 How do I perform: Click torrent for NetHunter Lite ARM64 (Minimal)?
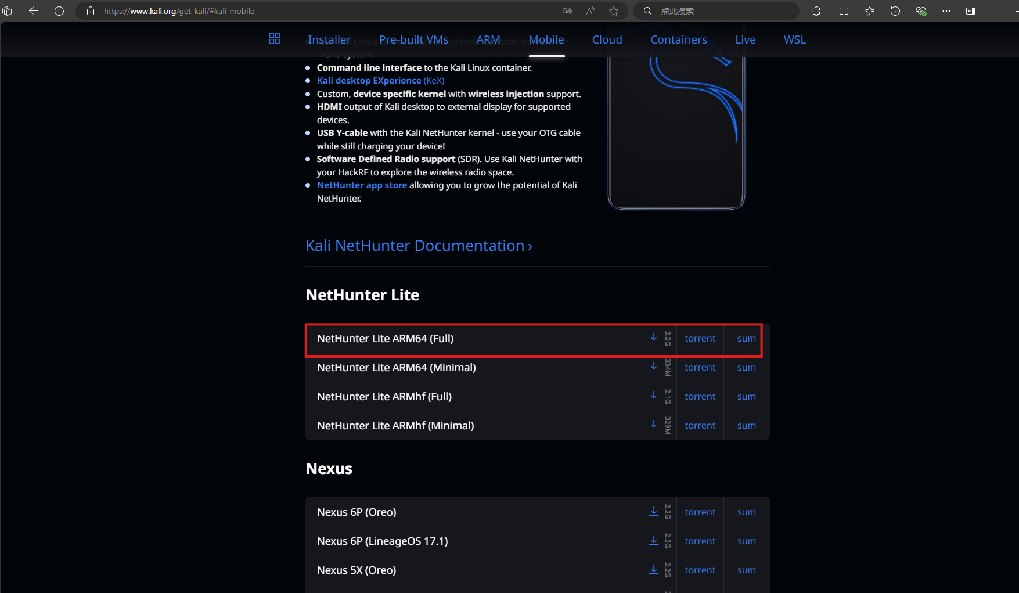tap(700, 367)
